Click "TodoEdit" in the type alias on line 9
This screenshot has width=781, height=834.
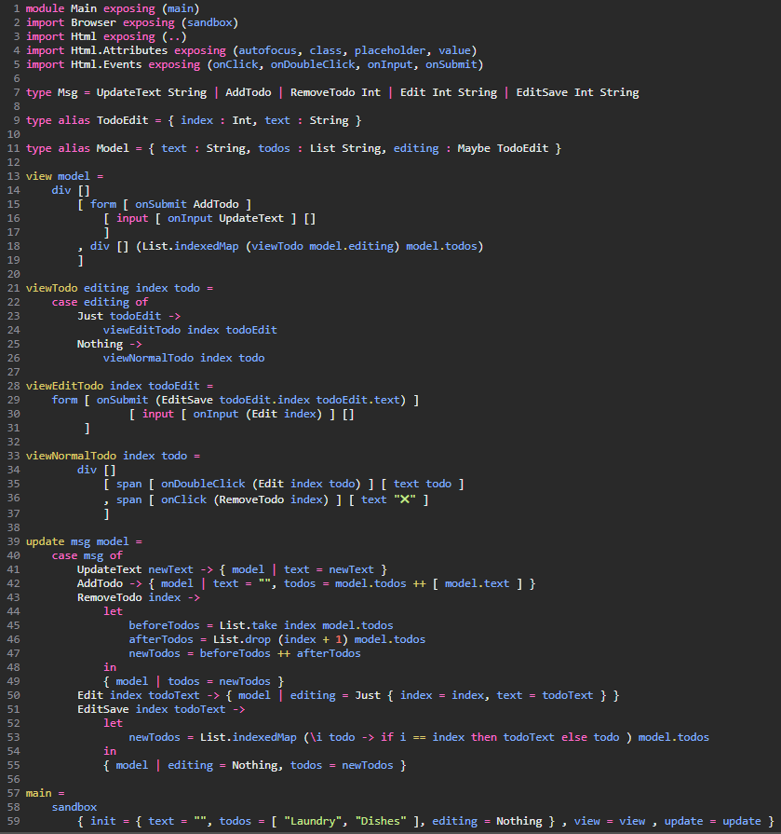tap(123, 120)
